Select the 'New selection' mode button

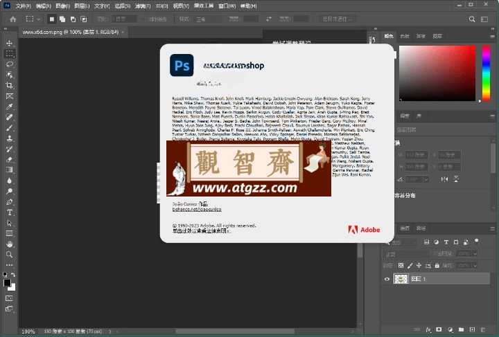coord(51,19)
